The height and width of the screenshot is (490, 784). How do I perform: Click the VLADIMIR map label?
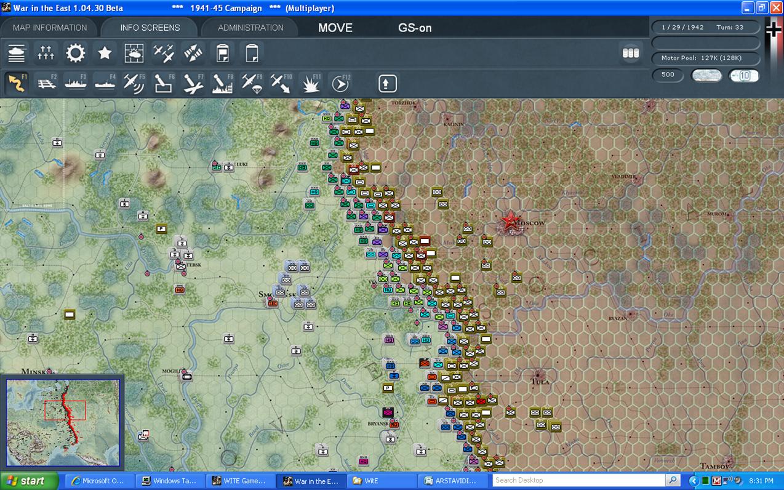tap(624, 177)
